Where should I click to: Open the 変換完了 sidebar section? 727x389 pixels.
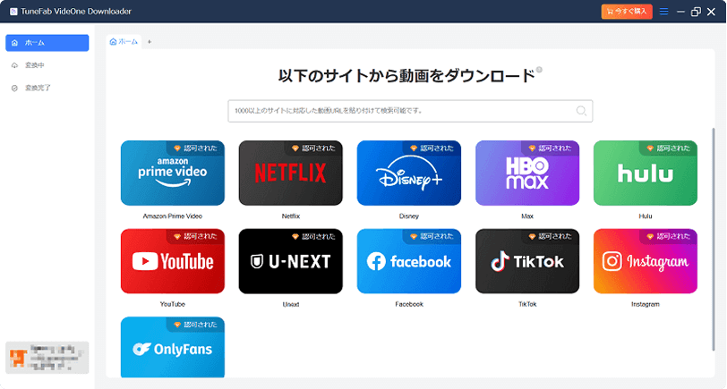[x=47, y=88]
